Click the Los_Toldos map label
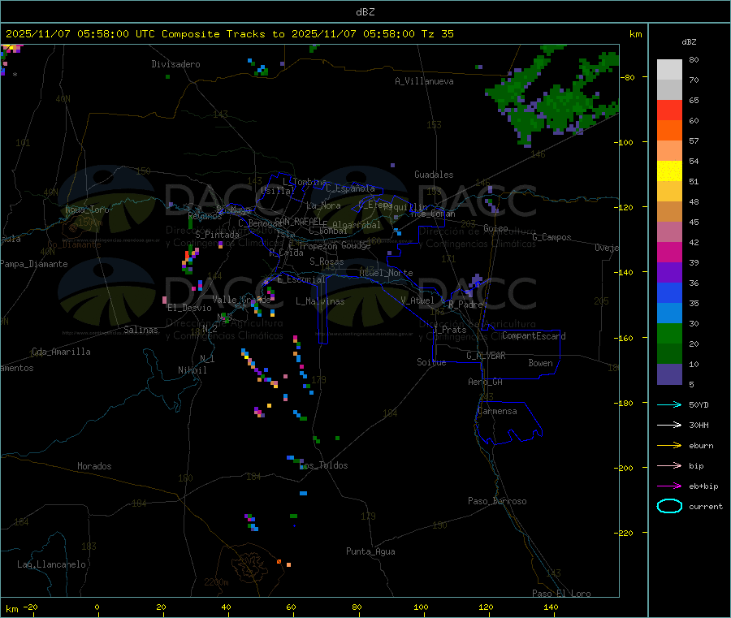731x618 pixels. [323, 465]
